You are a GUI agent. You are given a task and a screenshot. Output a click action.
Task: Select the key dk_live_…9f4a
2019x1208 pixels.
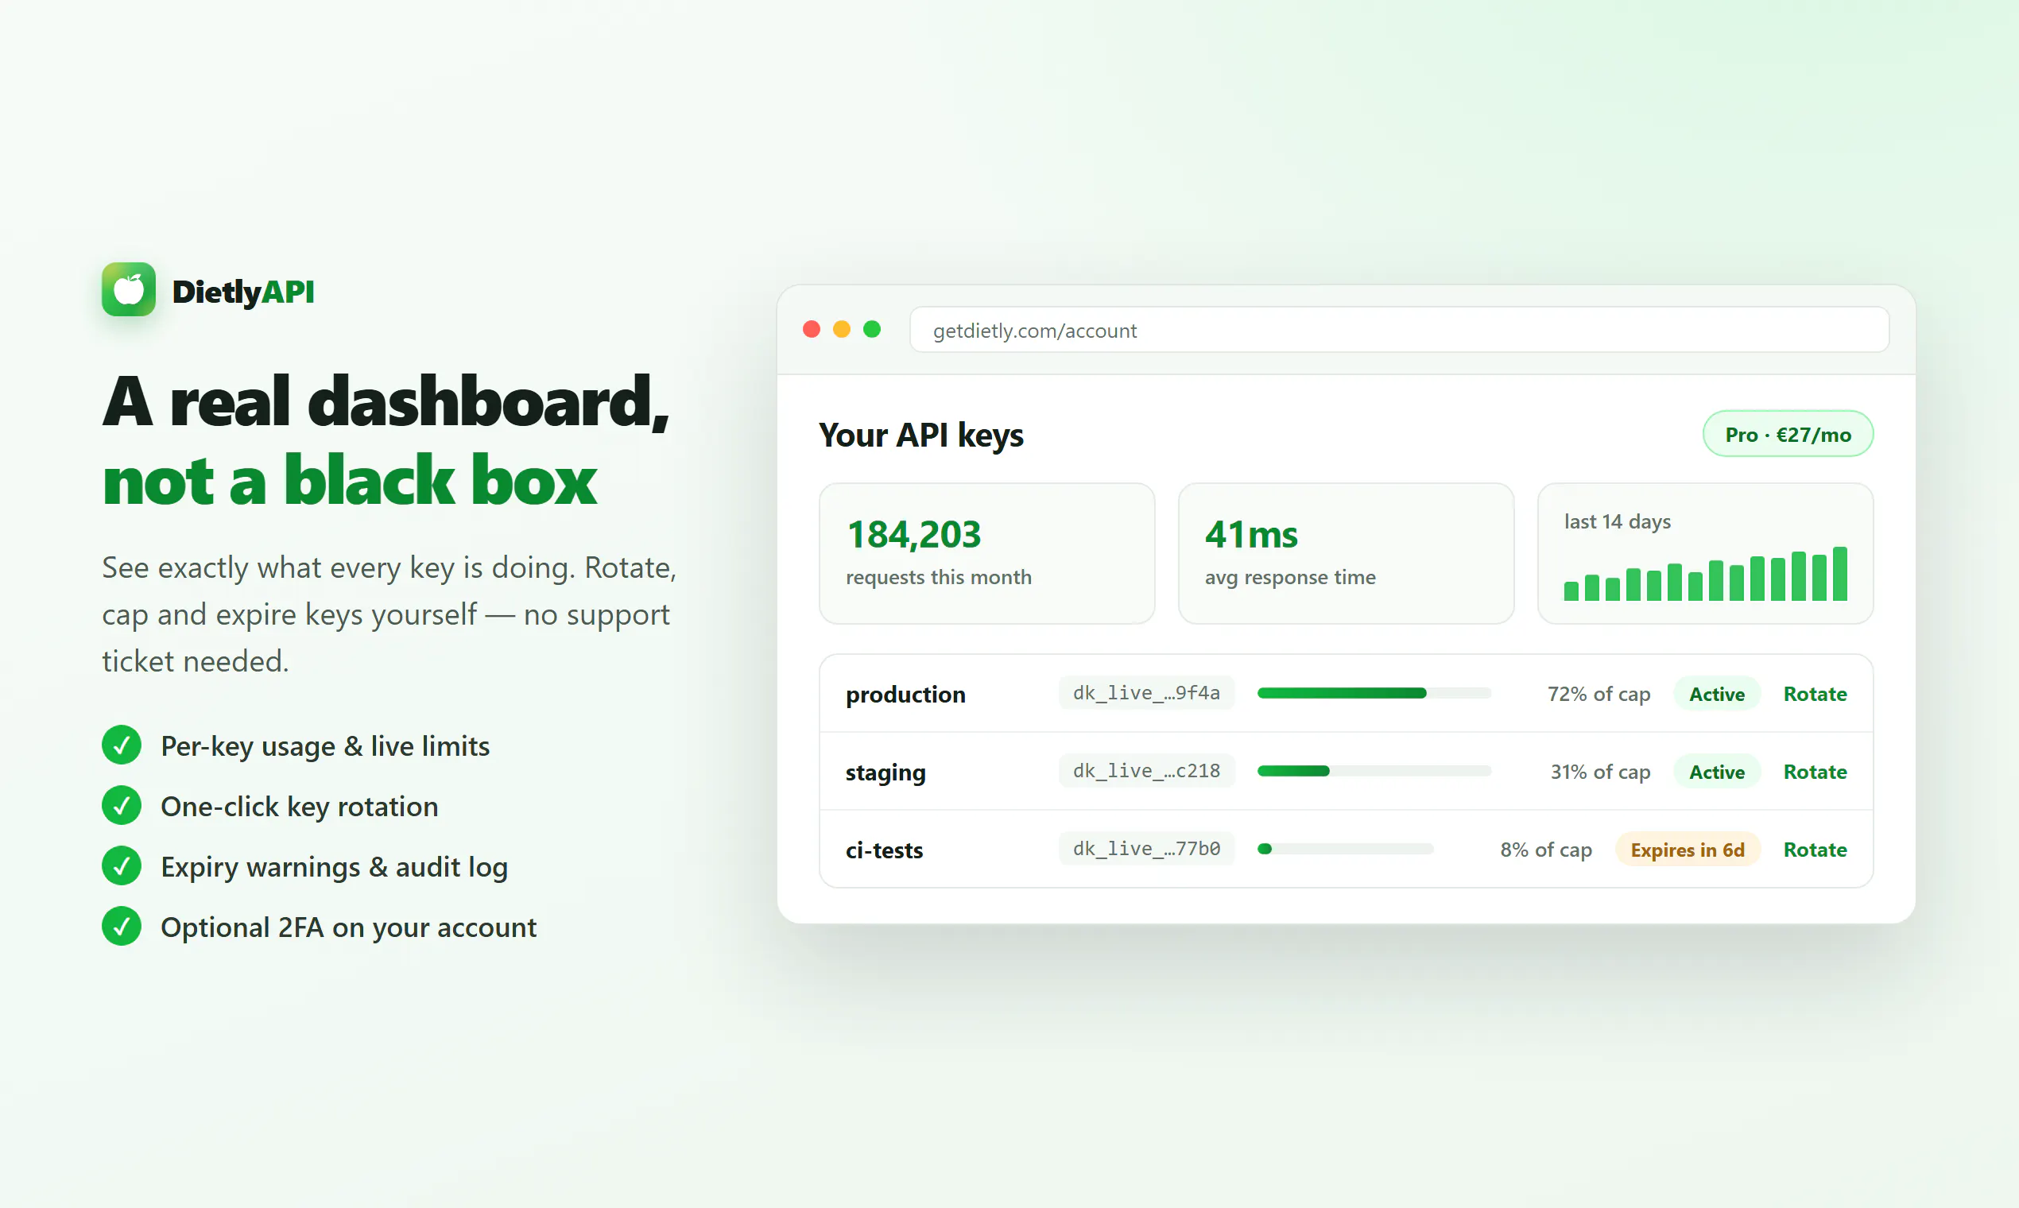coord(1146,693)
